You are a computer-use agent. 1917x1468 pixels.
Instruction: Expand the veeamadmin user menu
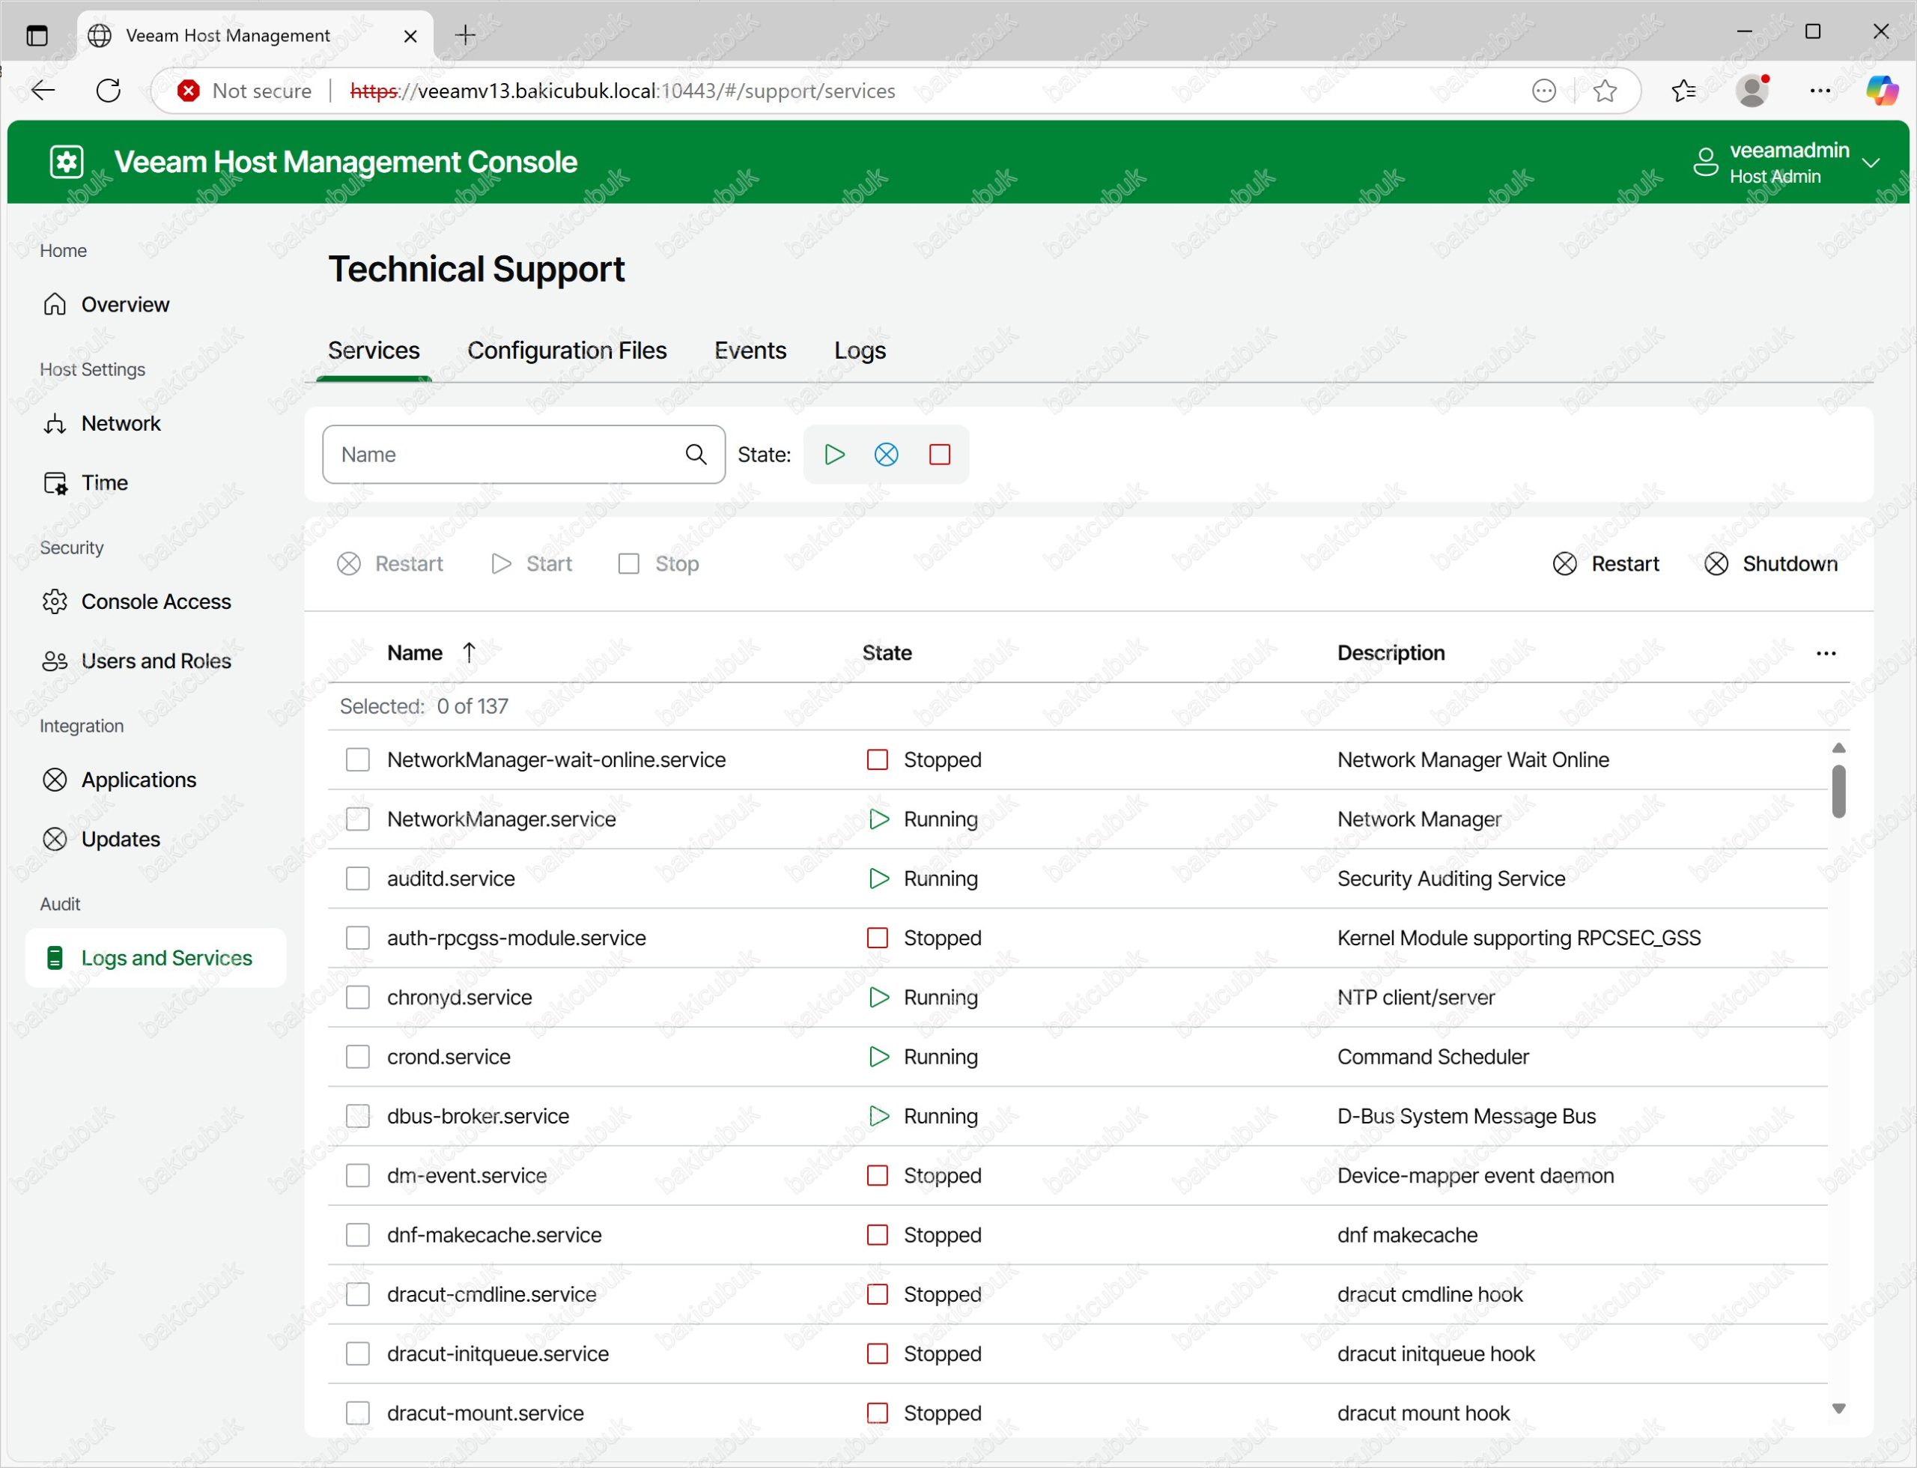click(x=1871, y=163)
